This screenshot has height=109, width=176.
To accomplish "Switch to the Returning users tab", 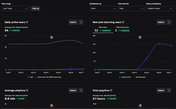I will click(122, 29).
